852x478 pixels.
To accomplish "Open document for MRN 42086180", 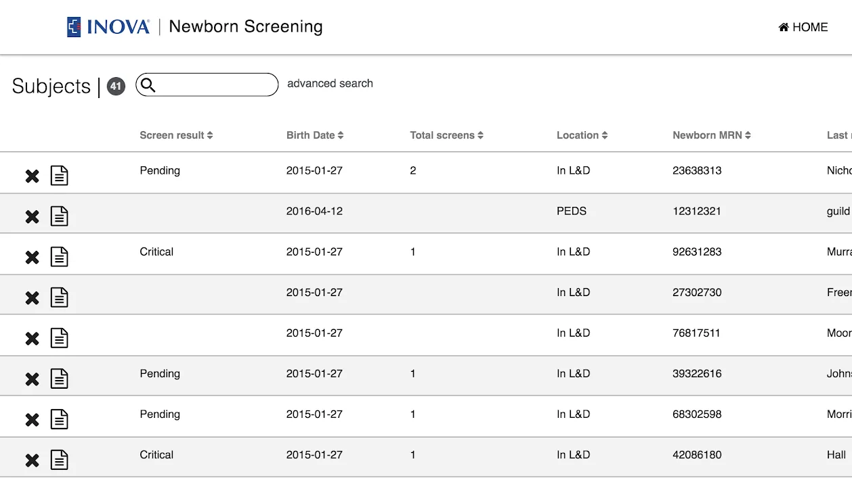I will click(x=60, y=460).
